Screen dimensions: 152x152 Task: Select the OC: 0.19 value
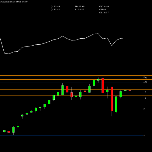pos(104,7)
